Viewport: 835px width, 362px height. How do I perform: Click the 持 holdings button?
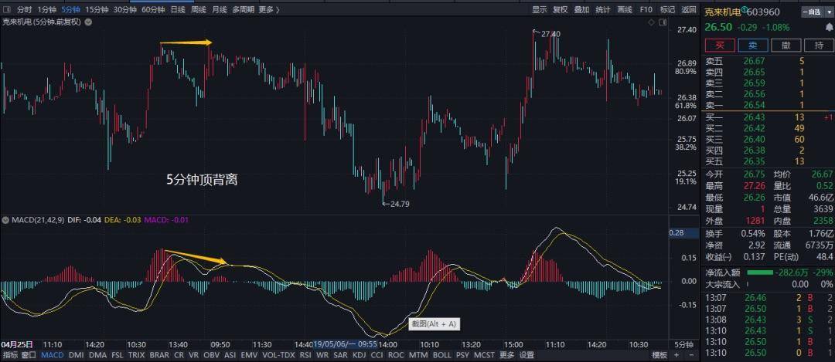[x=819, y=46]
